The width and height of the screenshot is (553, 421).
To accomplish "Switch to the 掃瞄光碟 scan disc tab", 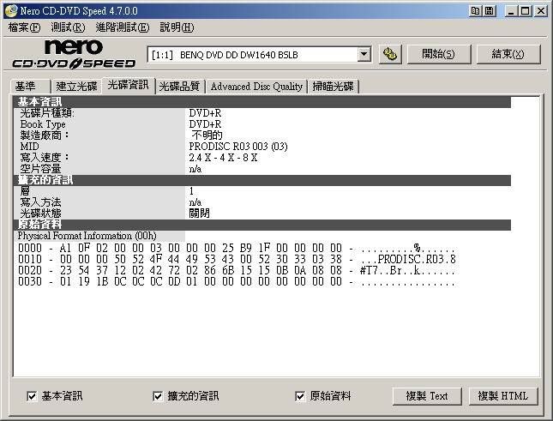I will point(334,87).
